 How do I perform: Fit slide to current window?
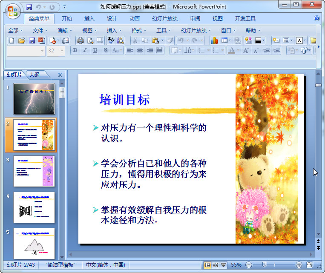[x=309, y=265]
